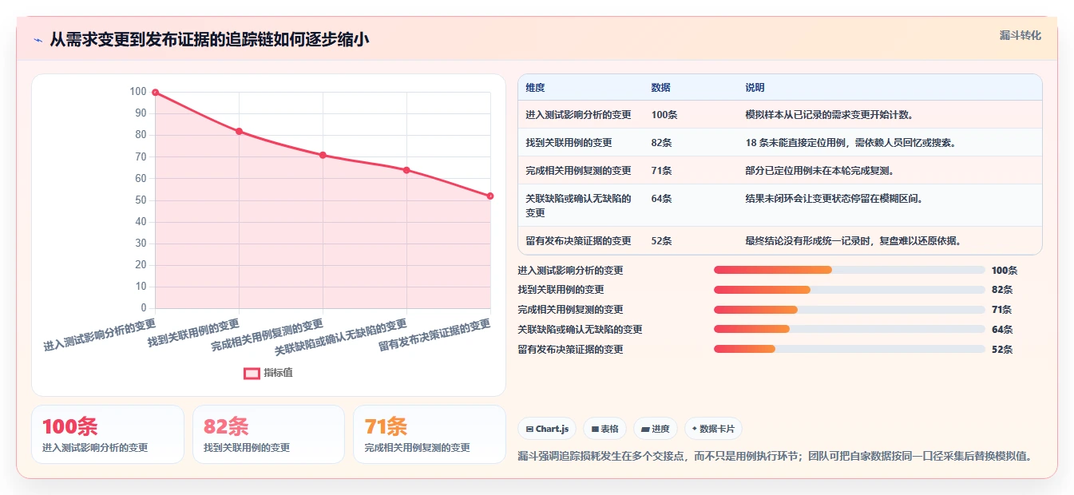Click 留有发布决策证据的变更 in the table
Screen dimensions: 1074x495
point(578,240)
